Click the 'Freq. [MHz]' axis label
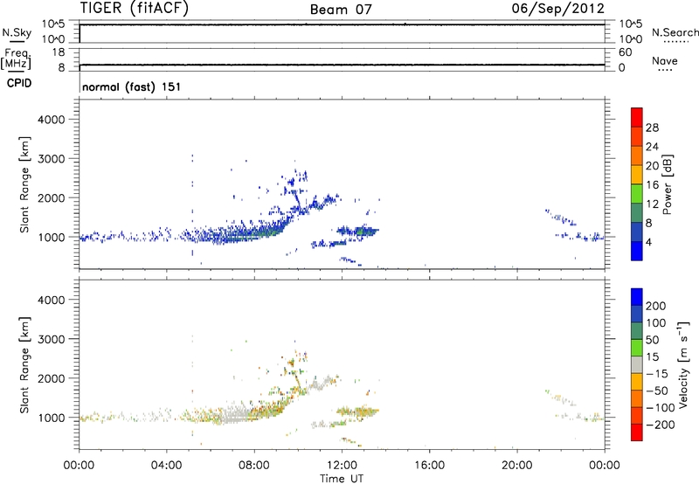This screenshot has height=484, width=699. pos(16,59)
